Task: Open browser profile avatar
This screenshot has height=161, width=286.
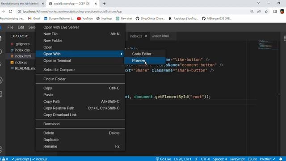Action: 282,11
